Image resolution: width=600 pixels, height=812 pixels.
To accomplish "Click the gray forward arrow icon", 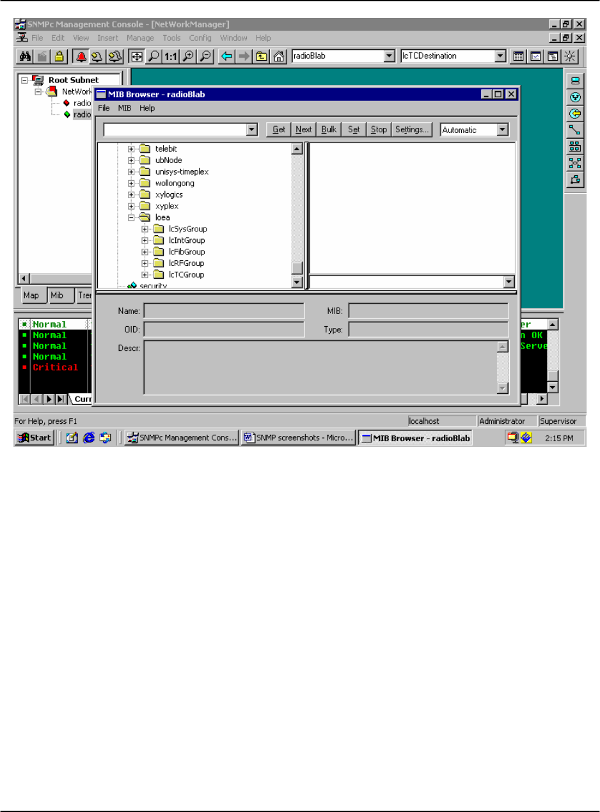I will tap(244, 56).
